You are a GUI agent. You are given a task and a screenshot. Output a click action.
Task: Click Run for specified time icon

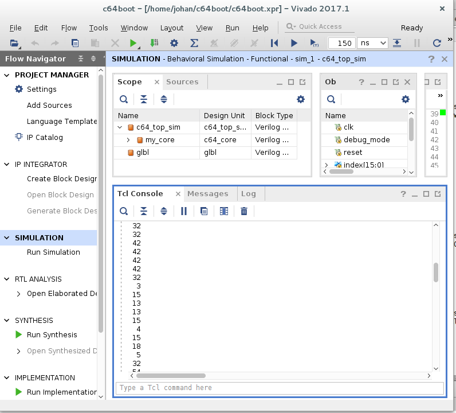(314, 43)
